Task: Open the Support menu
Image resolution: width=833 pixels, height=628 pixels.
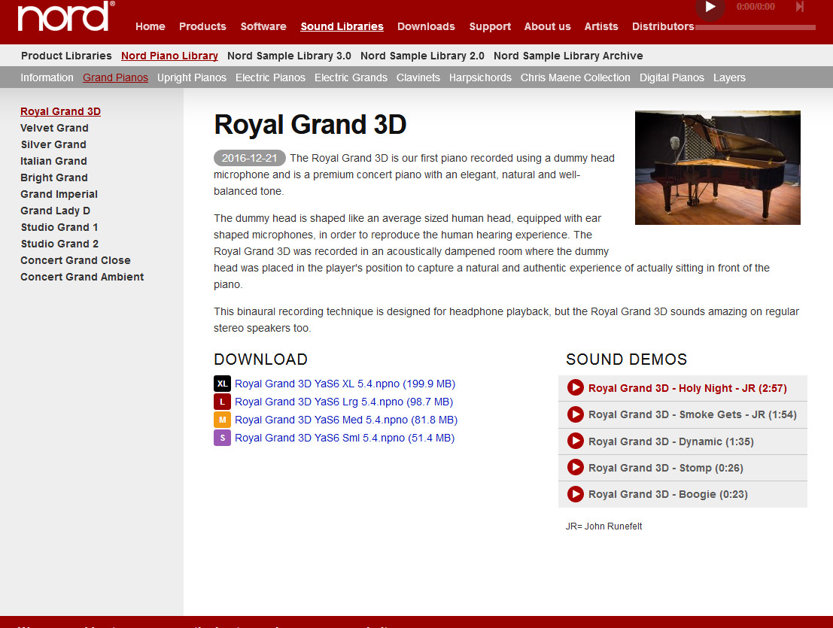Action: click(490, 26)
